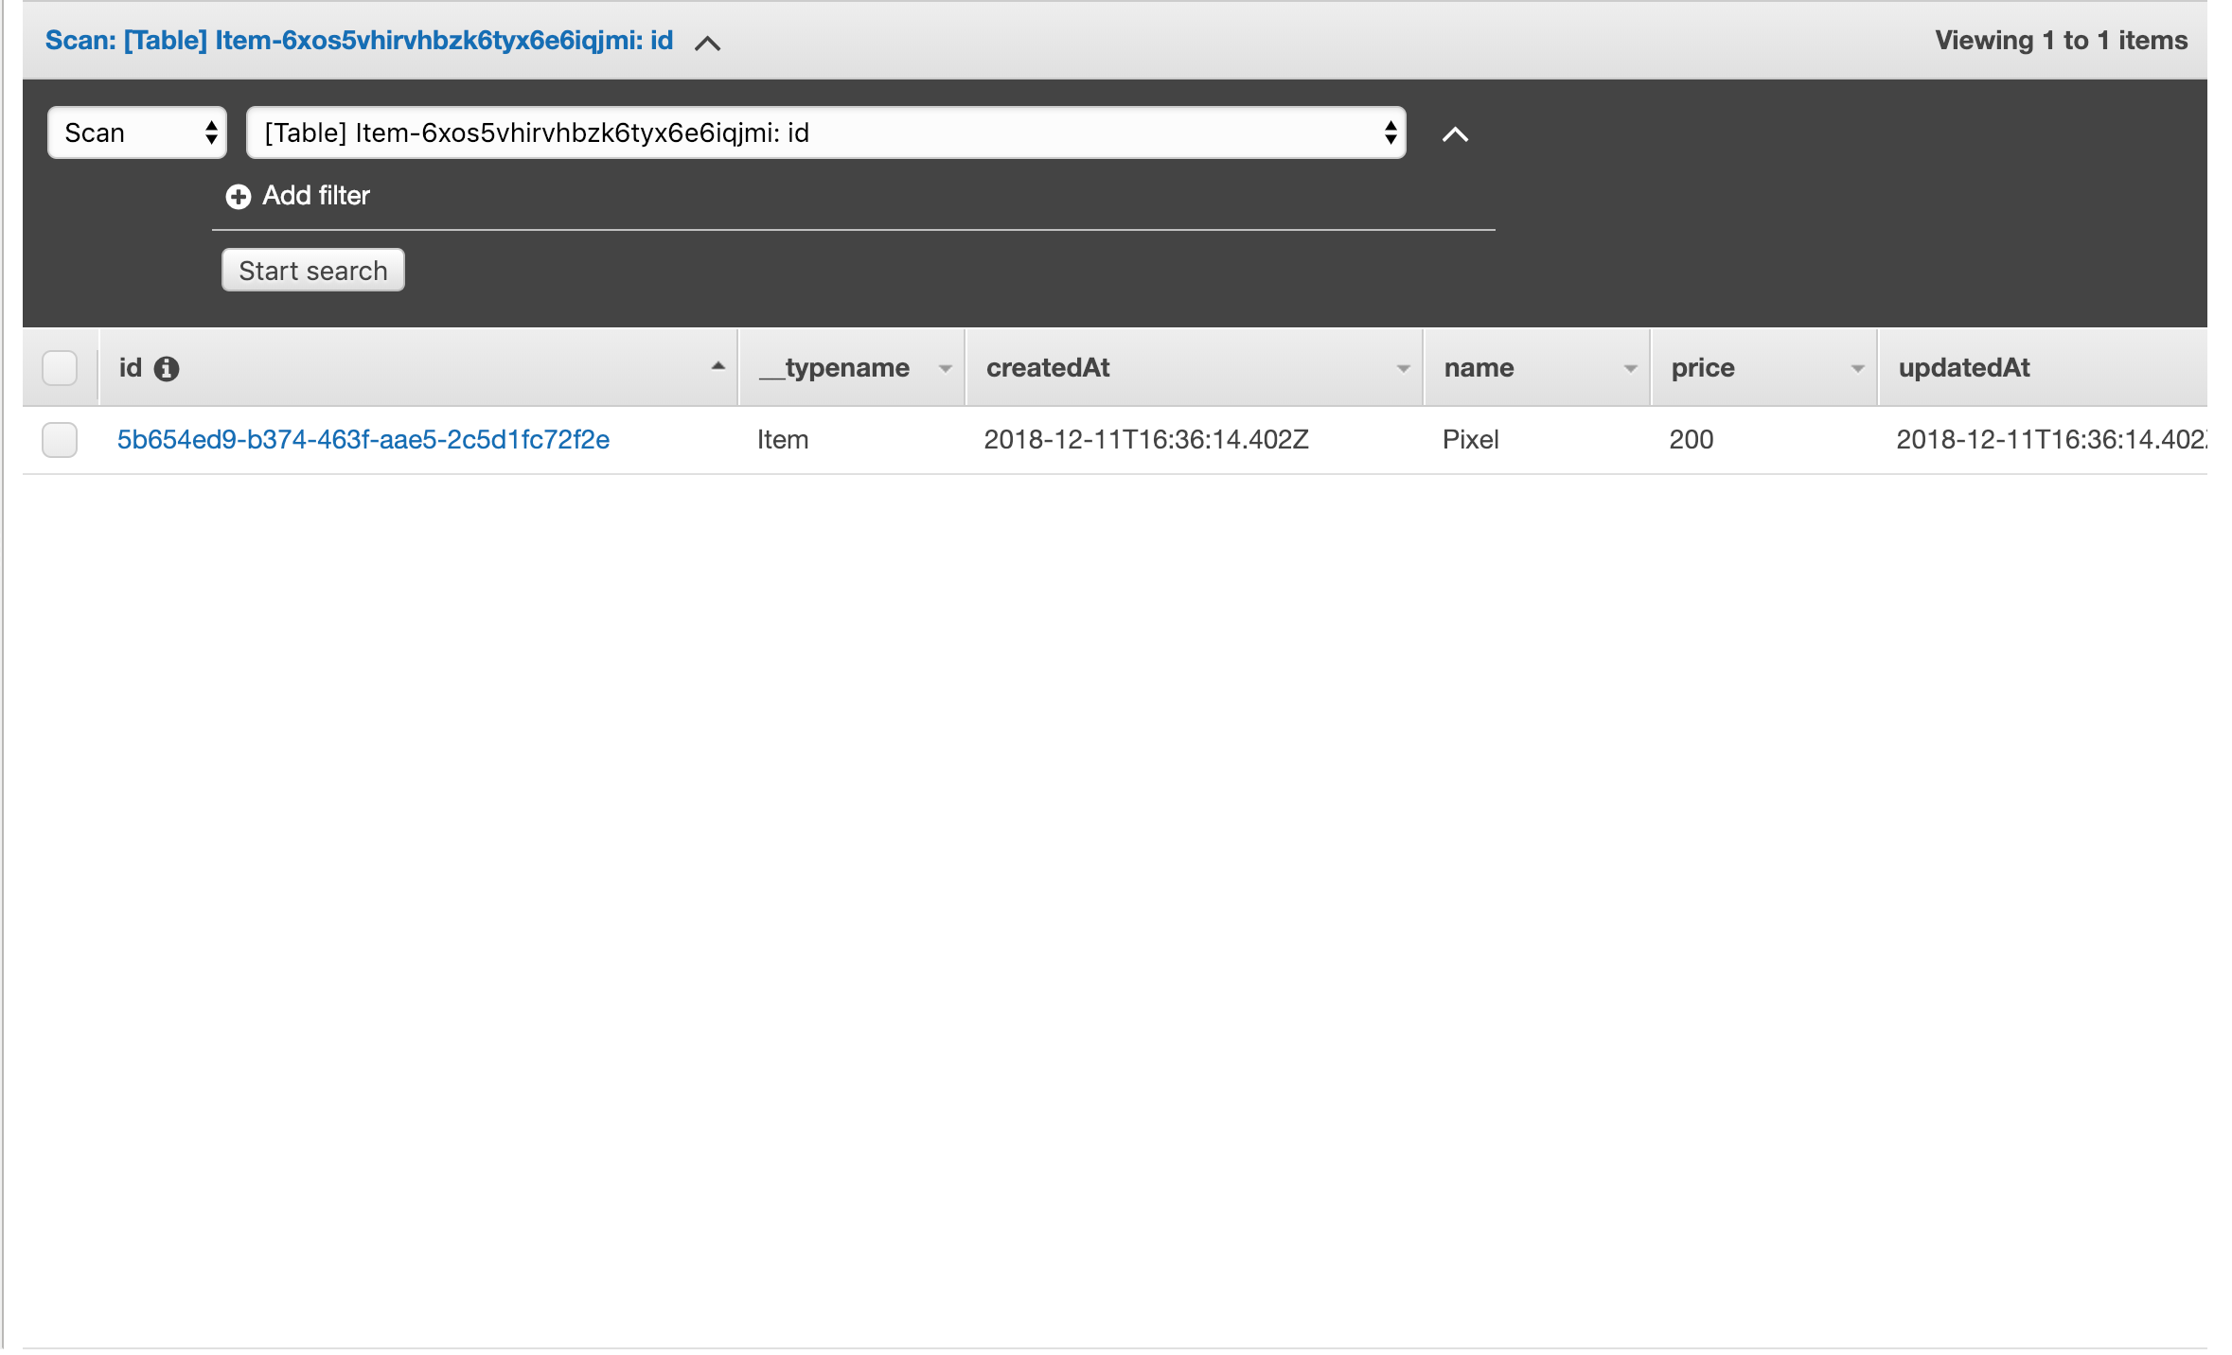2232x1355 pixels.
Task: Click the info icon beside the id column
Action: [167, 368]
